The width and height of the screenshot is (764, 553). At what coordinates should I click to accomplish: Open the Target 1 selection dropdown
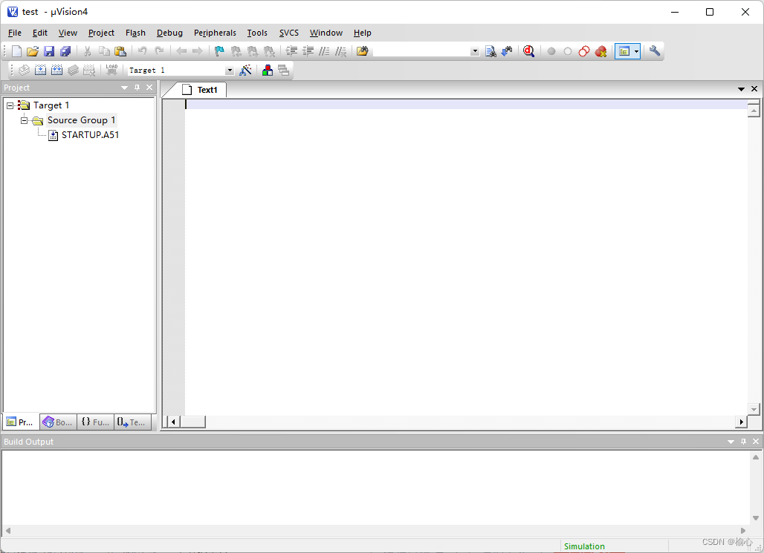point(230,71)
